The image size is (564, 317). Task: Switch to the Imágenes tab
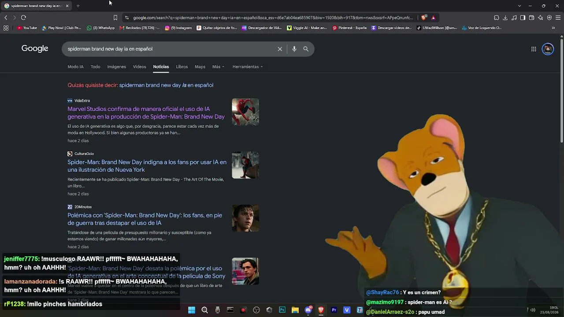tap(117, 67)
